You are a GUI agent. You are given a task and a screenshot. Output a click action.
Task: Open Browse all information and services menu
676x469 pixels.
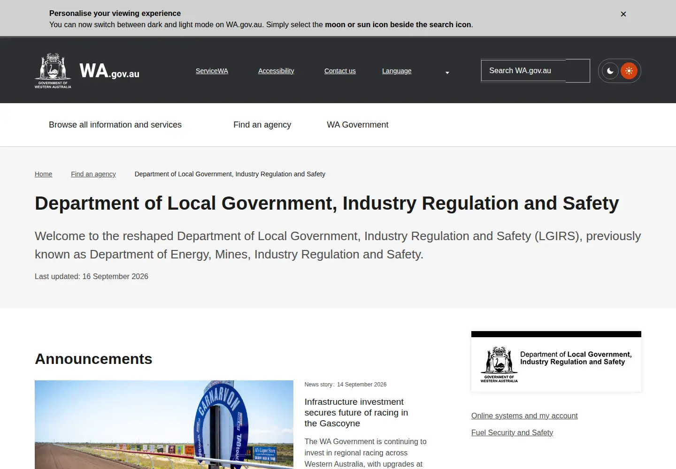coord(115,125)
